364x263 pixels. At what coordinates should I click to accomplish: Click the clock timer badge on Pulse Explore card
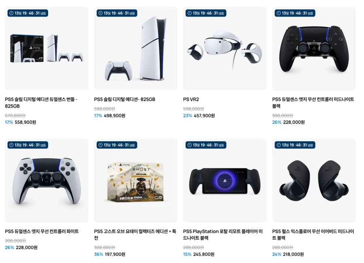tap(295, 145)
